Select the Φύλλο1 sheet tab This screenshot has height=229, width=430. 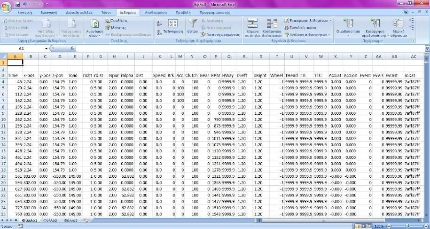coord(29,221)
